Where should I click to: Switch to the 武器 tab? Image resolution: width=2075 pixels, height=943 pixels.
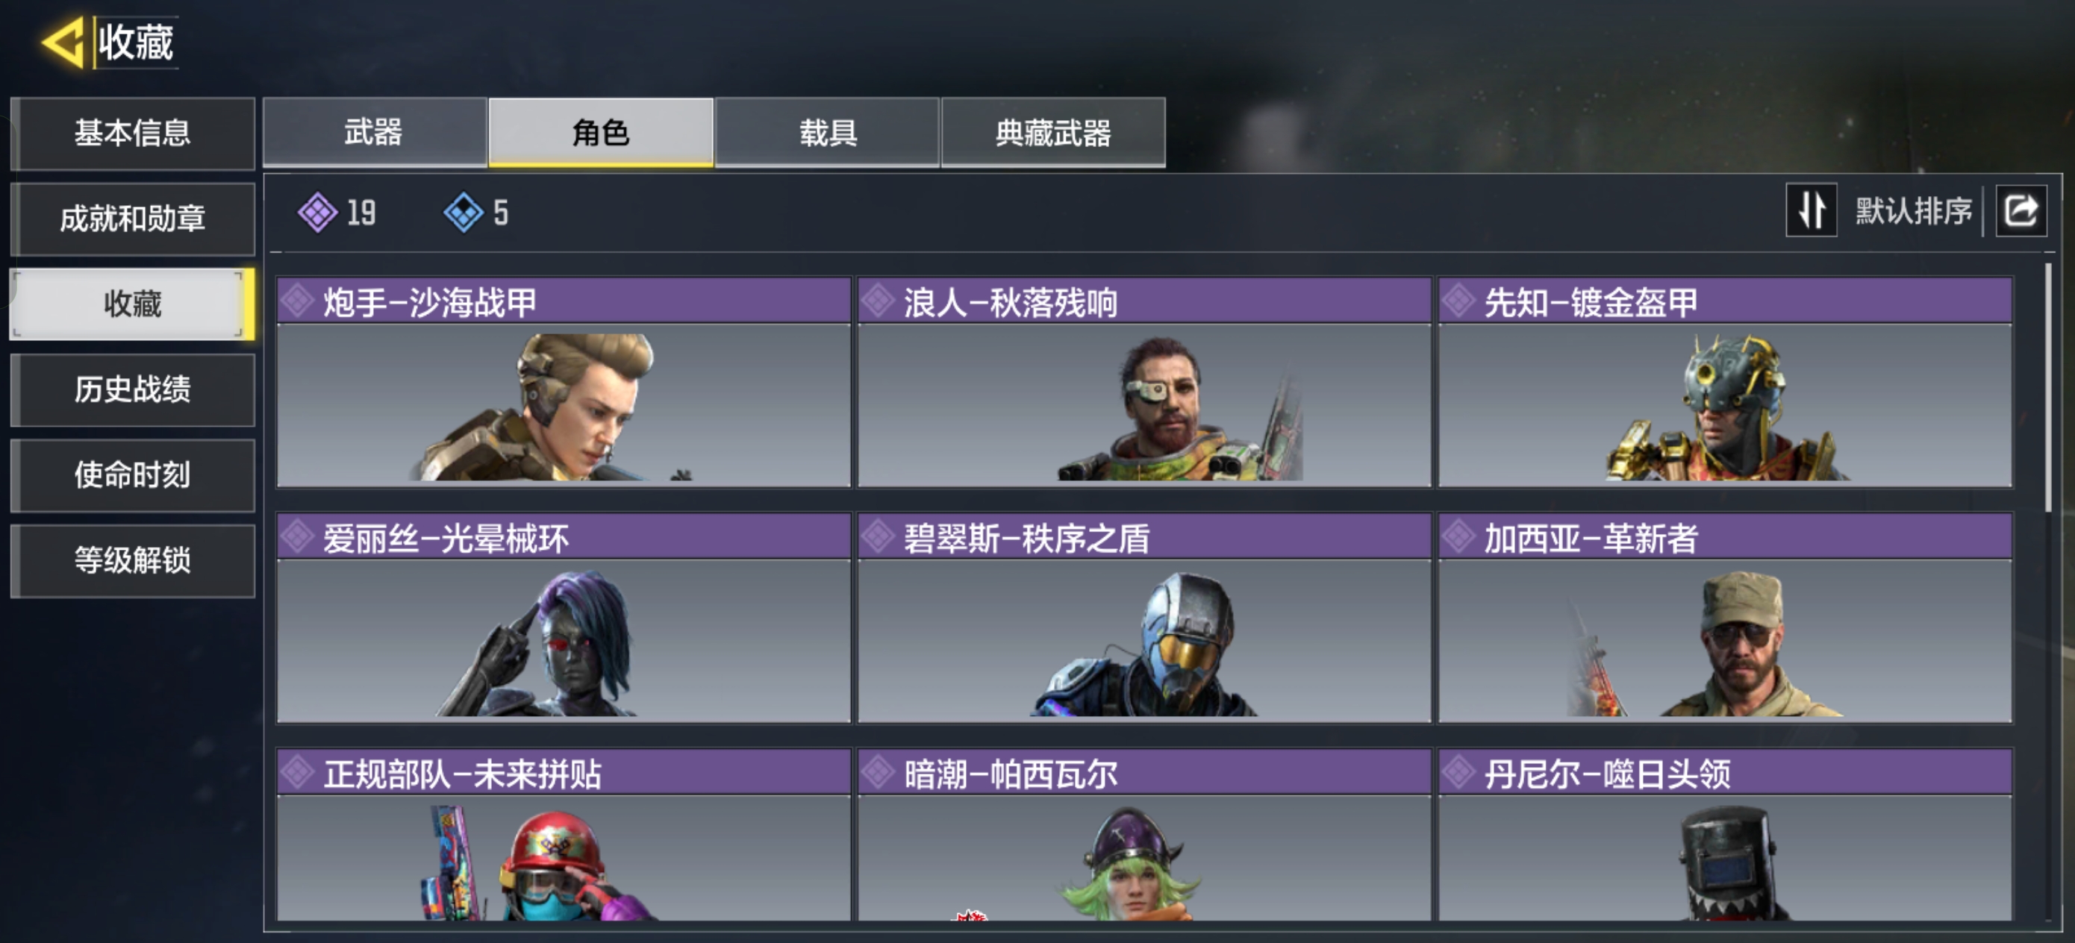(x=375, y=132)
